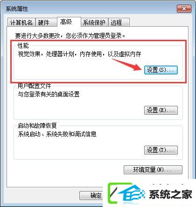Click the 与您登录有关的桌面设置 description
The image size is (196, 207).
[49, 94]
